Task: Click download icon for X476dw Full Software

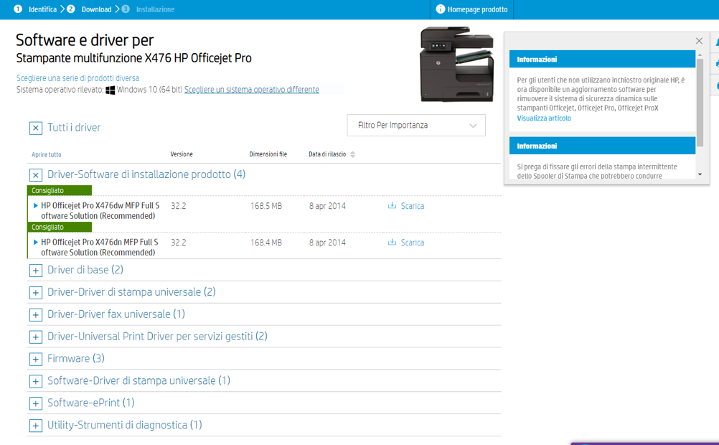Action: [x=392, y=206]
